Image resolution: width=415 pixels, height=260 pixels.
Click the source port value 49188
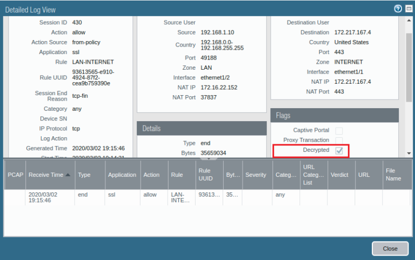pyautogui.click(x=209, y=58)
